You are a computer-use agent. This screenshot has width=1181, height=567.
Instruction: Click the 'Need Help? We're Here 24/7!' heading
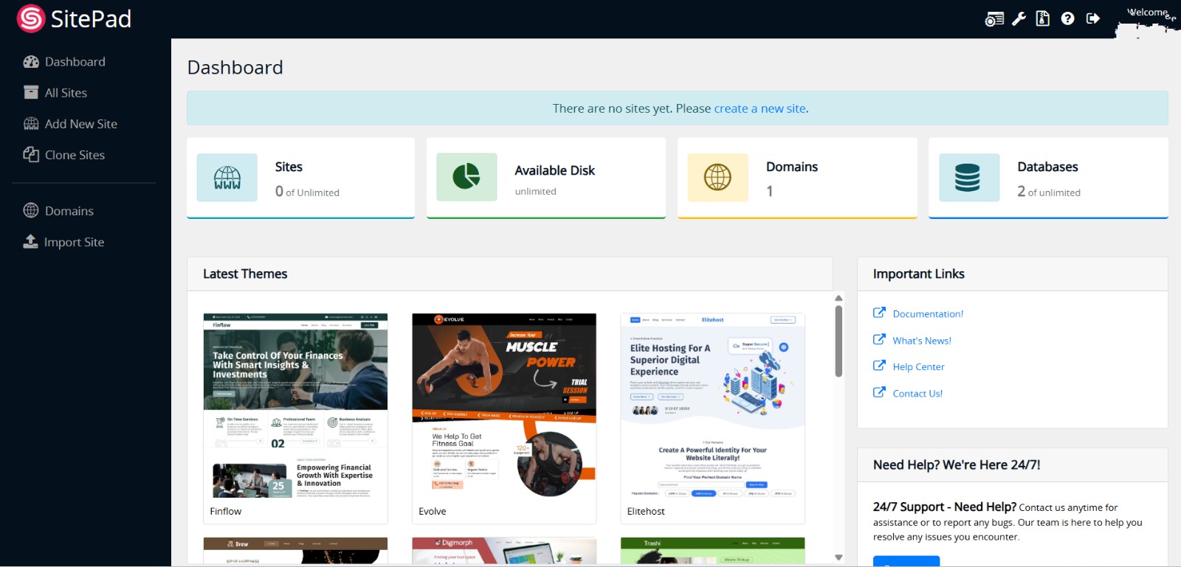click(957, 465)
